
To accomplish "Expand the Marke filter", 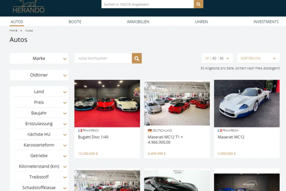I will [x=39, y=59].
